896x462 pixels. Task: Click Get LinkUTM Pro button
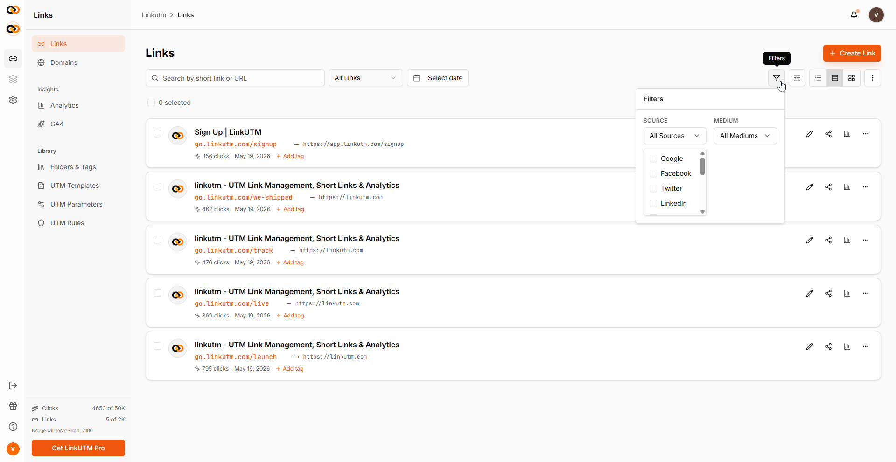click(x=78, y=448)
